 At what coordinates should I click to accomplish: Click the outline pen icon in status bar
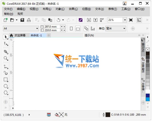[x=104, y=115]
